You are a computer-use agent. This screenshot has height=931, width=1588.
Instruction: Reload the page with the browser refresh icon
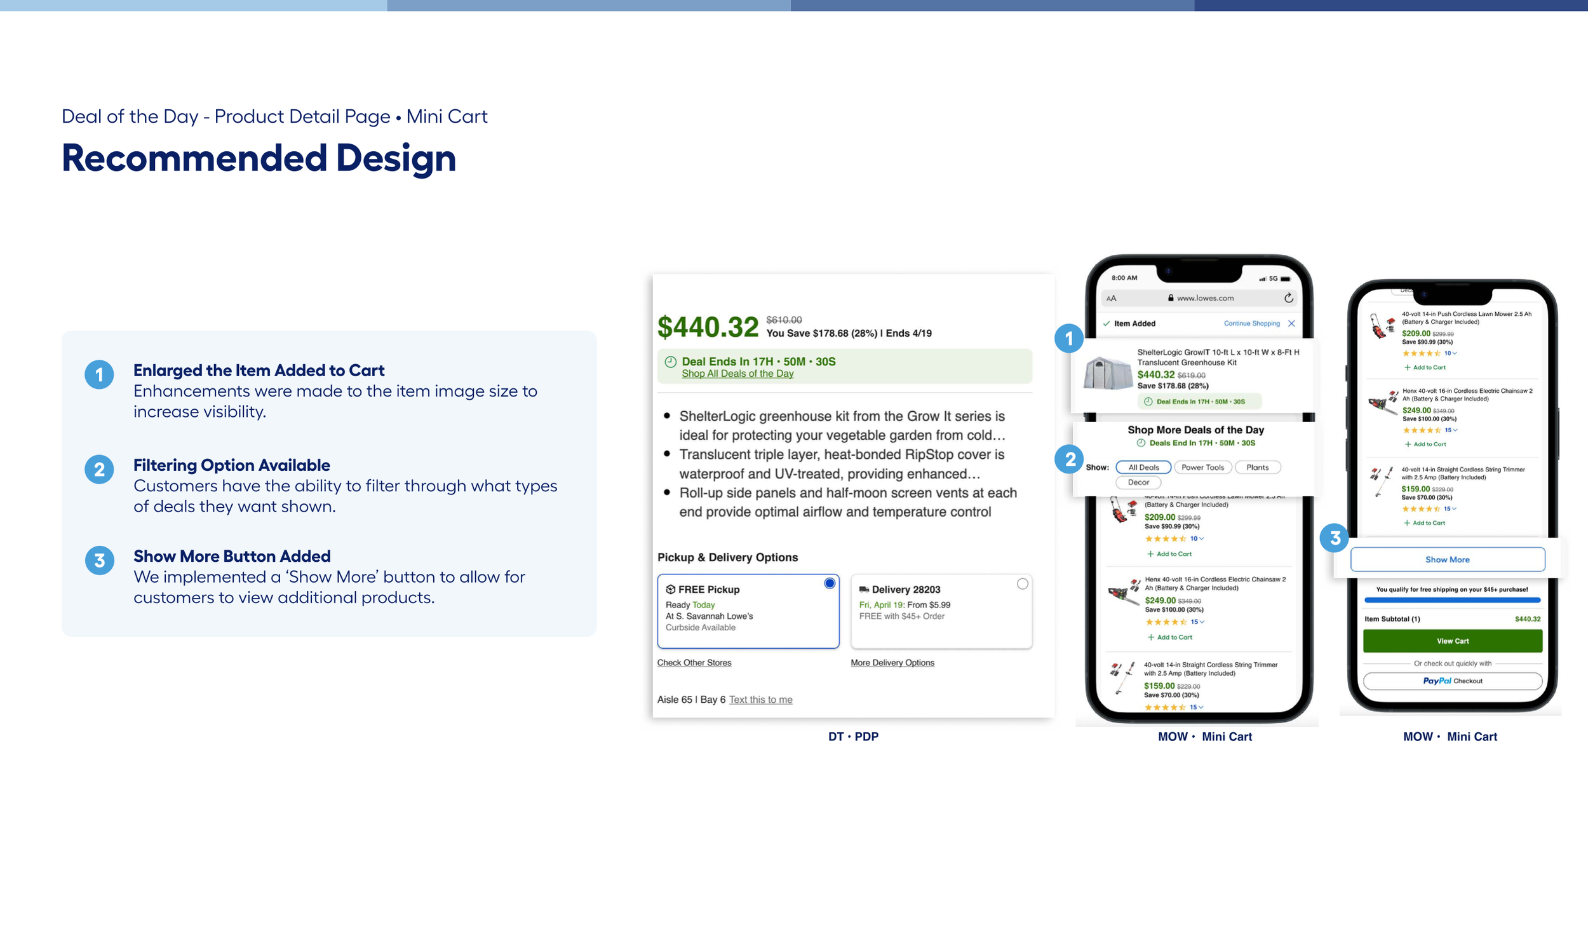tap(1288, 297)
